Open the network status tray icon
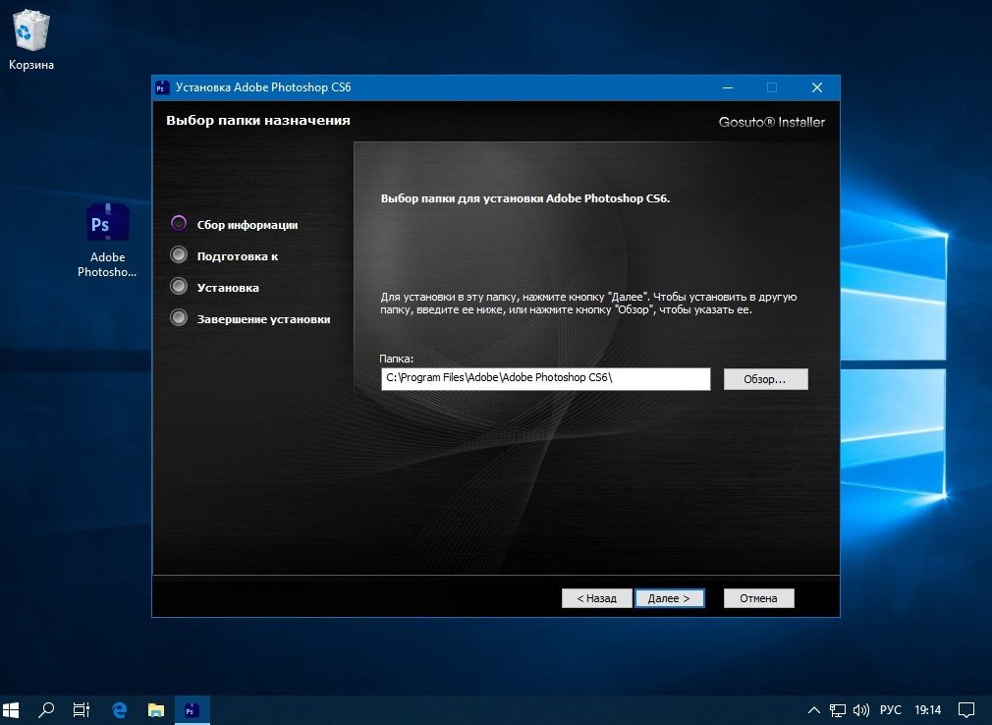This screenshot has width=992, height=725. point(837,710)
